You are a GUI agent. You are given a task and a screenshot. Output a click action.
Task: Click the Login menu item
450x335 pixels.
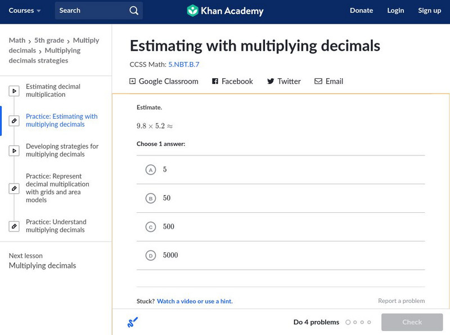[395, 11]
